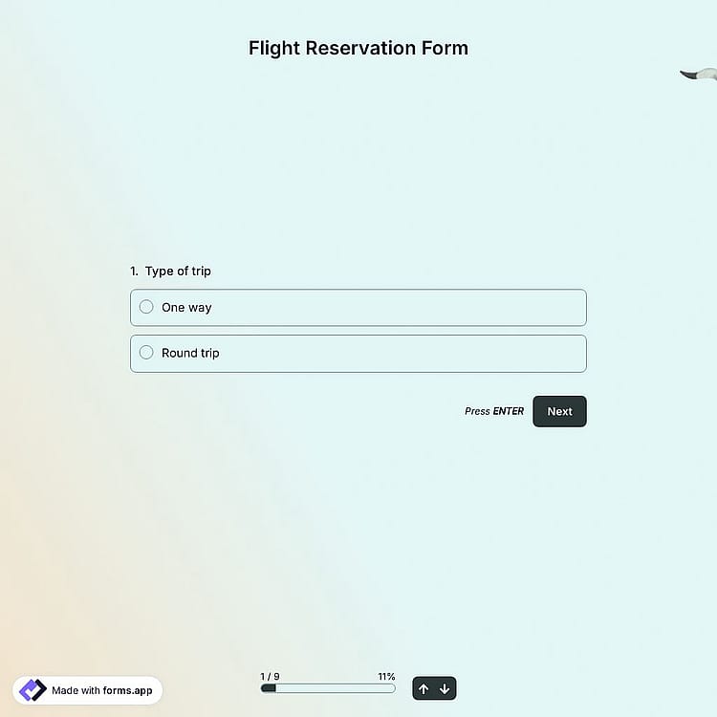Click the 11% completion label
Viewport: 717px width, 717px height.
click(x=386, y=676)
